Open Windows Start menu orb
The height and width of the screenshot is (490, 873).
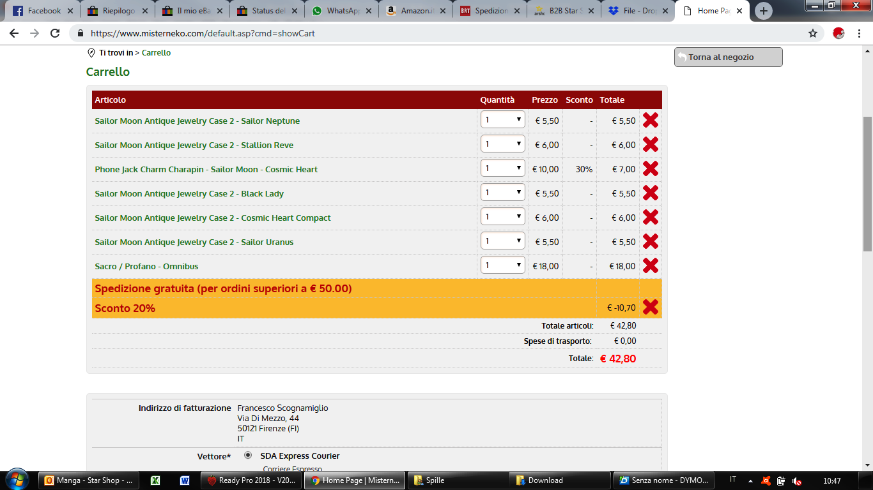click(17, 480)
